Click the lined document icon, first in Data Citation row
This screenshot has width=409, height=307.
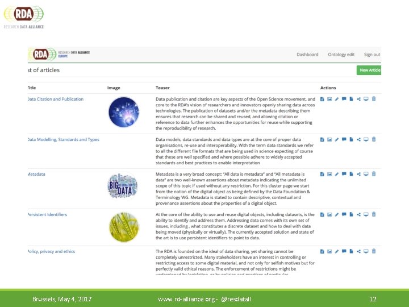[x=322, y=99]
